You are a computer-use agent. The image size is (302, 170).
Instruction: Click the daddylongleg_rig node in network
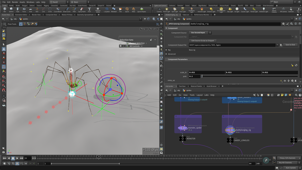[230, 129]
